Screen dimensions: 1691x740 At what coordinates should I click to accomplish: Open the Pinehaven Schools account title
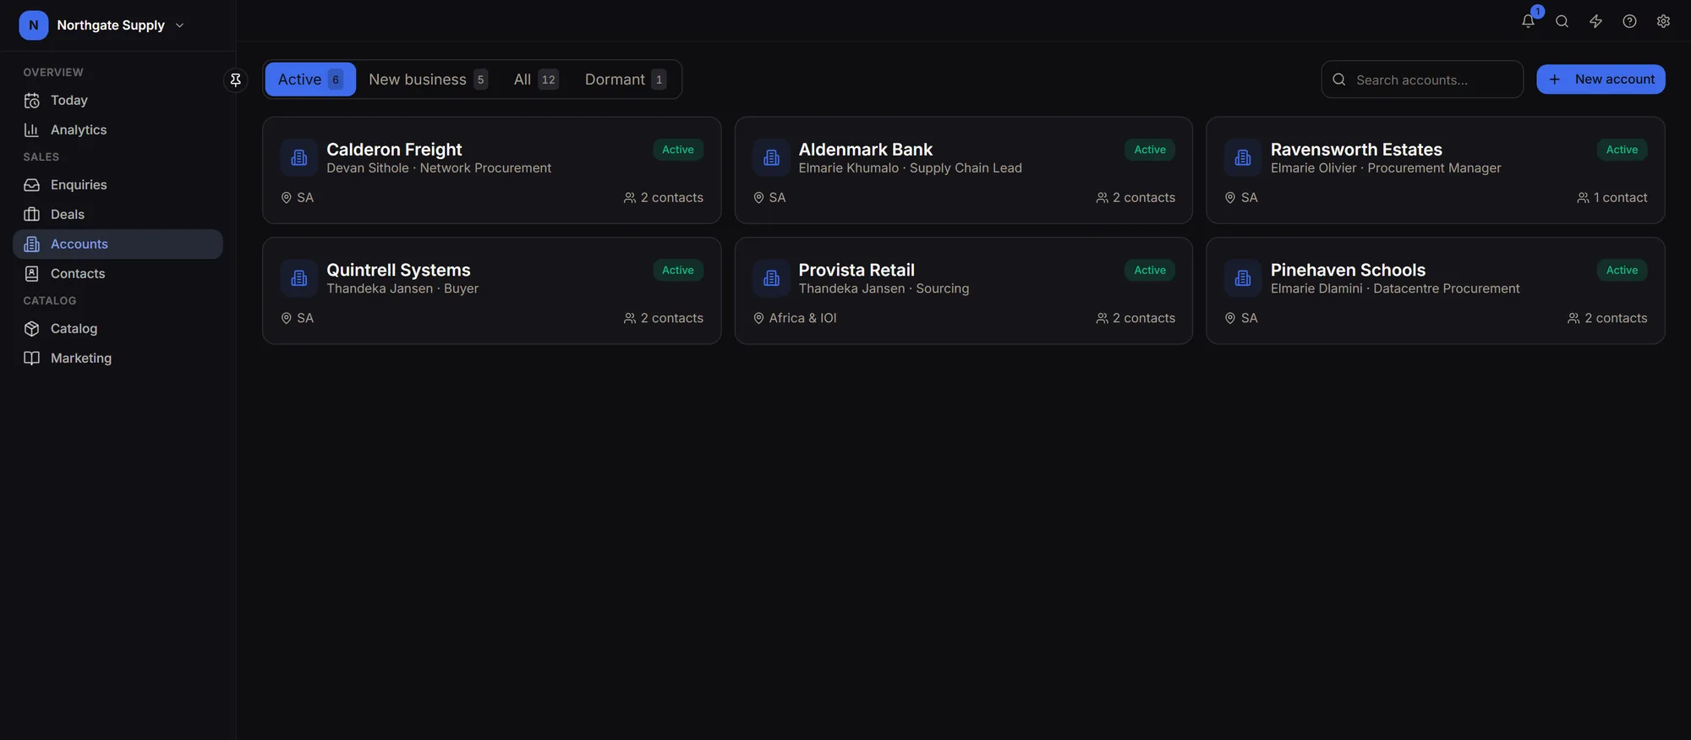click(1348, 271)
